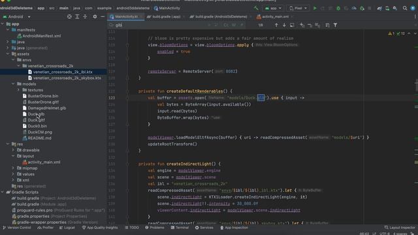Hide the Project panel with minus icon

(x=103, y=16)
